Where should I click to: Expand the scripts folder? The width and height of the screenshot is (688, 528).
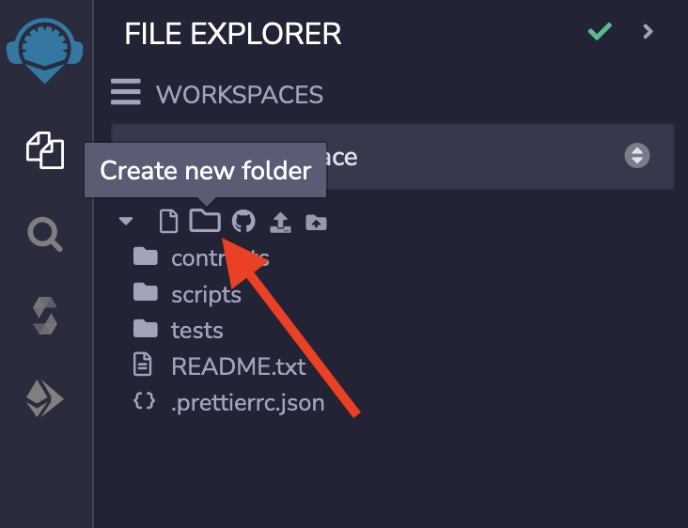187,294
